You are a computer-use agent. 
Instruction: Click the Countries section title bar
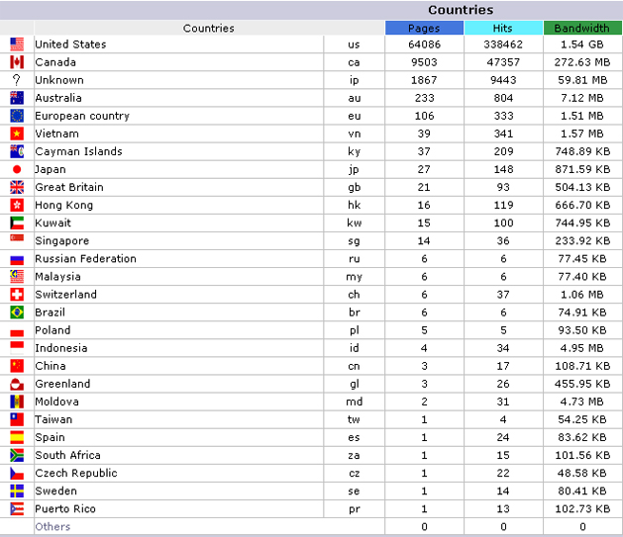[502, 10]
